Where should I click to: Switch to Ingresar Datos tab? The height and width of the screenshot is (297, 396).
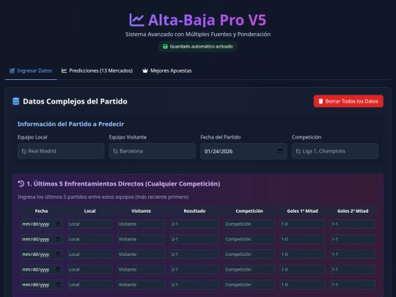[31, 71]
